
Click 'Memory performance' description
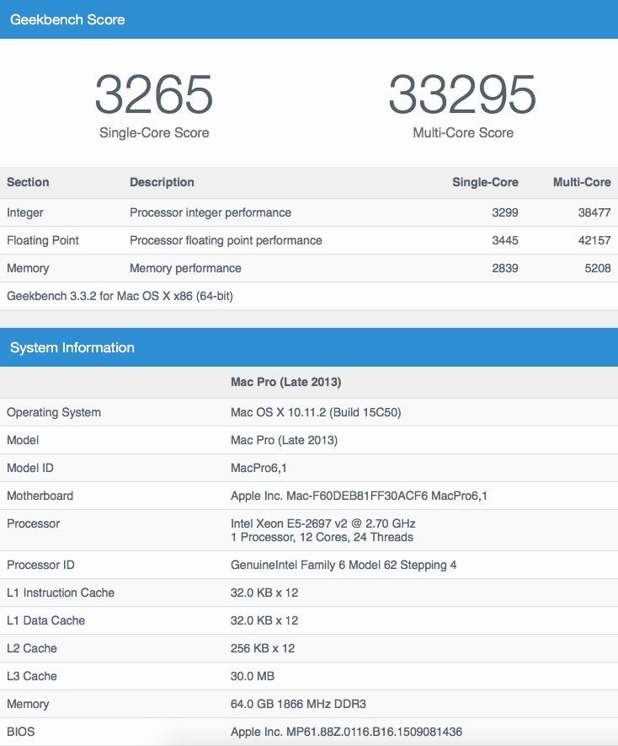[185, 268]
